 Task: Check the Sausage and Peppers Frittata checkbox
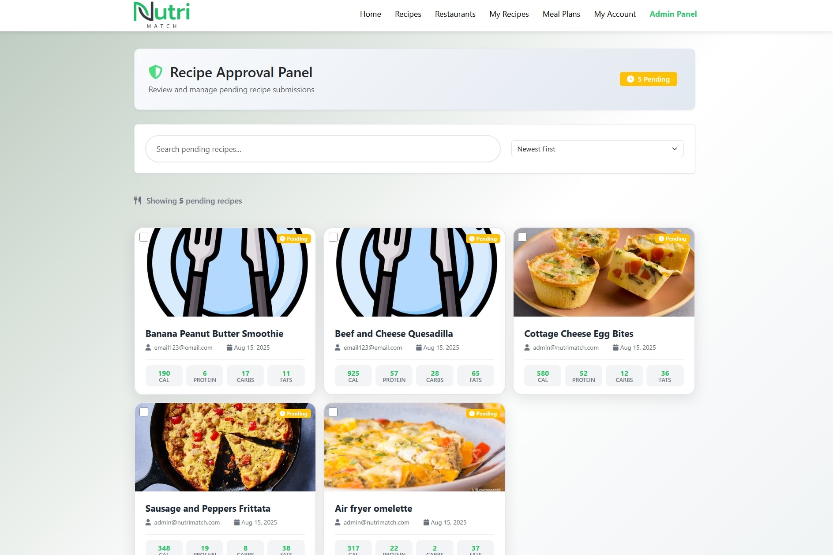tap(144, 412)
